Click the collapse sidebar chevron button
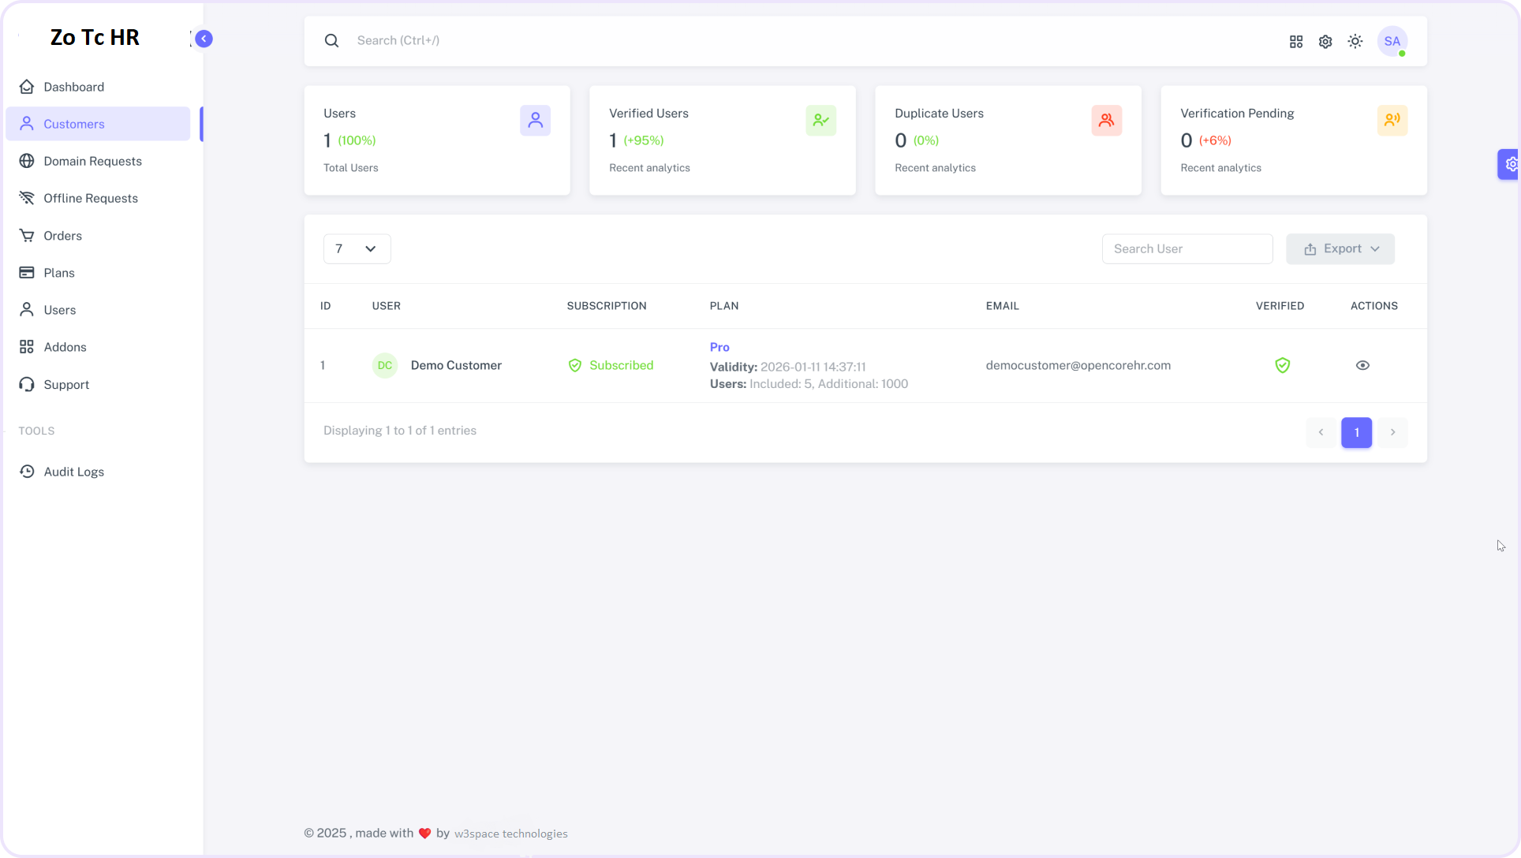Image resolution: width=1521 pixels, height=858 pixels. (x=204, y=39)
